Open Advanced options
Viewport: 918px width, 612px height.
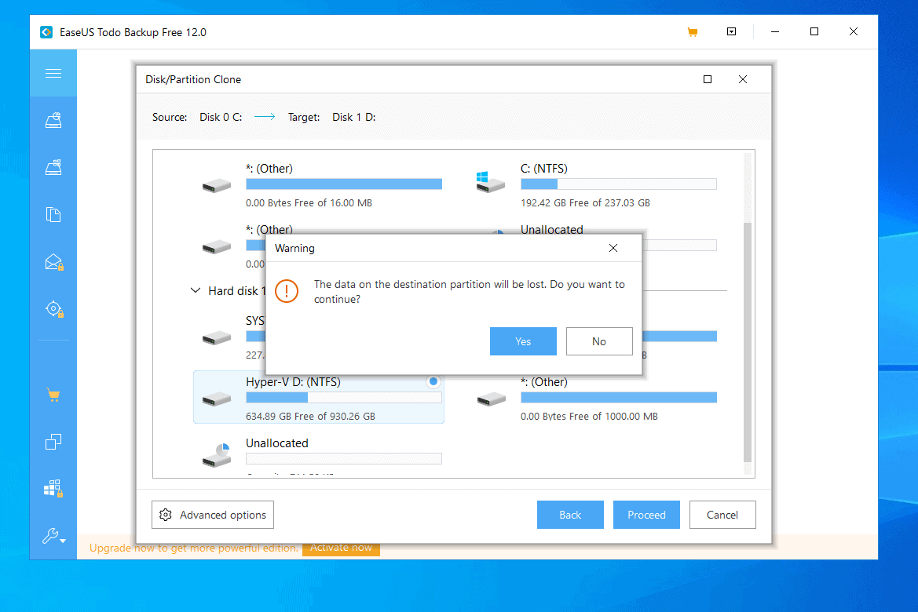click(213, 515)
